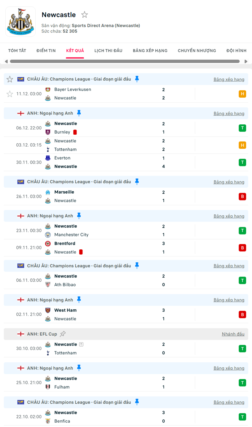
Task: Click the Benfica club crest
Action: [47, 421]
